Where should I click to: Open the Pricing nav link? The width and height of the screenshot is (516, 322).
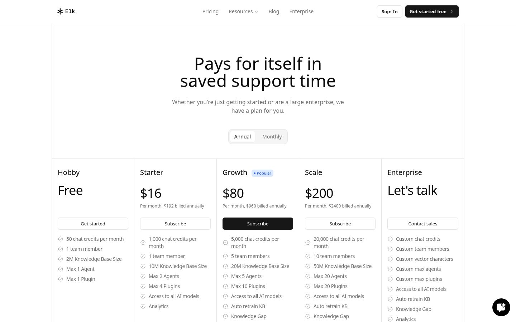click(x=210, y=11)
